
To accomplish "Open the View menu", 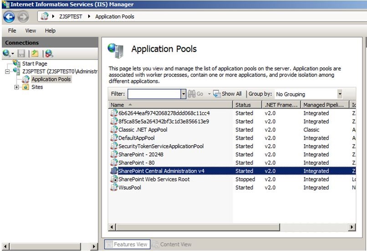I will point(31,30).
